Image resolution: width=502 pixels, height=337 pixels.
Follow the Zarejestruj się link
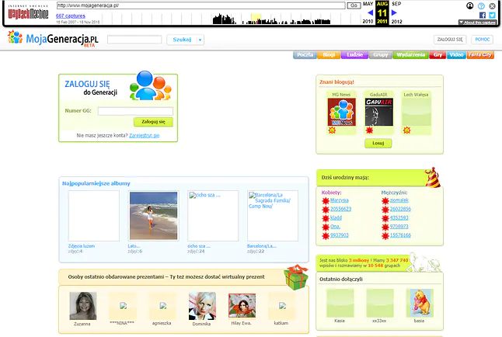click(x=144, y=135)
